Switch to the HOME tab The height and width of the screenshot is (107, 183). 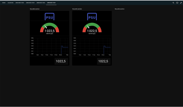coord(4,3)
